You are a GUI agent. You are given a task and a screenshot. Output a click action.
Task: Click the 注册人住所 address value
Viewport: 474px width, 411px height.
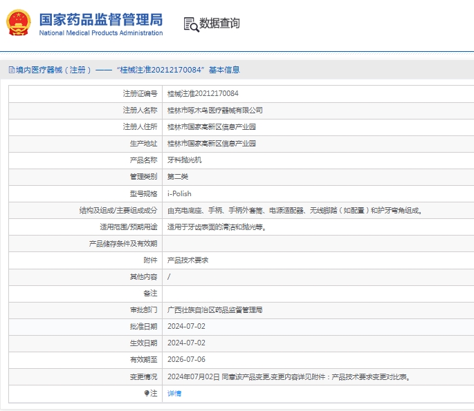(x=212, y=126)
